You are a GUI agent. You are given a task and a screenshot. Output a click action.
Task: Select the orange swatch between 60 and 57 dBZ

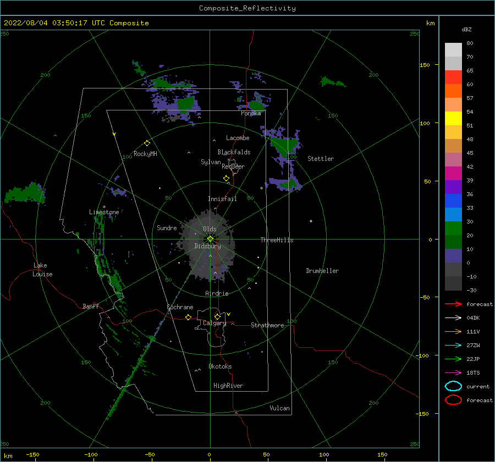(453, 91)
